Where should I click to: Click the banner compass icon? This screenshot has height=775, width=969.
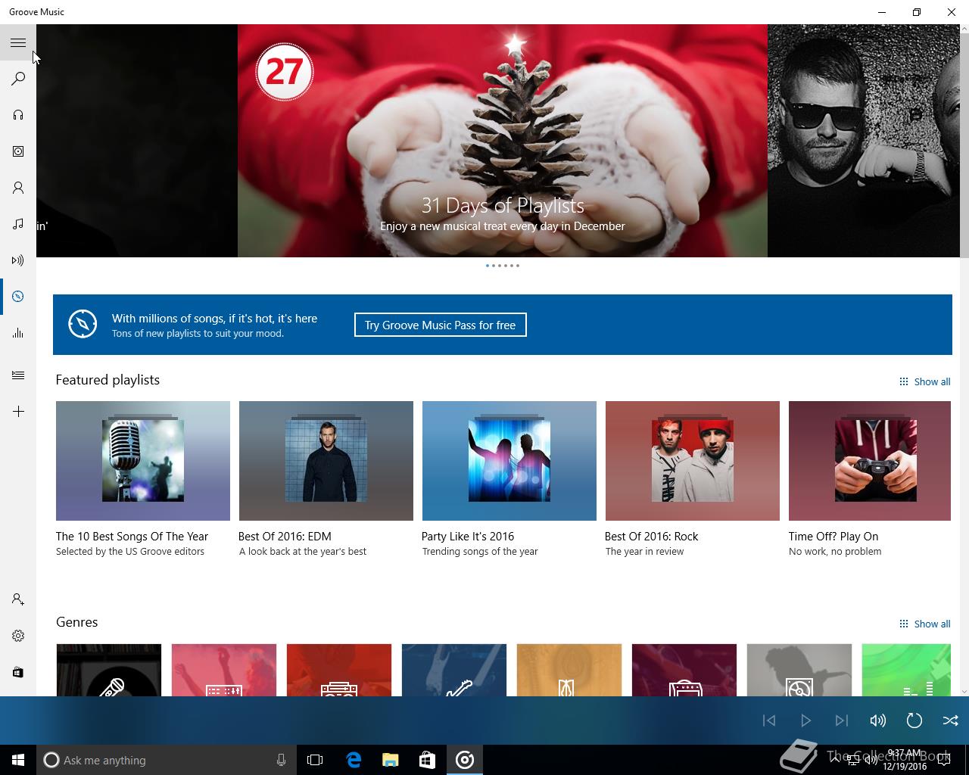point(83,324)
